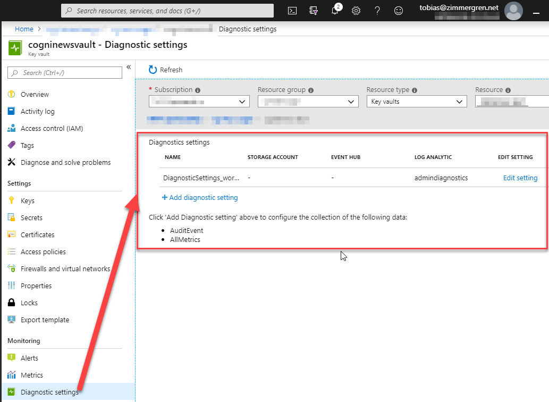This screenshot has height=402, width=549.
Task: Click the Edit setting link
Action: (520, 178)
